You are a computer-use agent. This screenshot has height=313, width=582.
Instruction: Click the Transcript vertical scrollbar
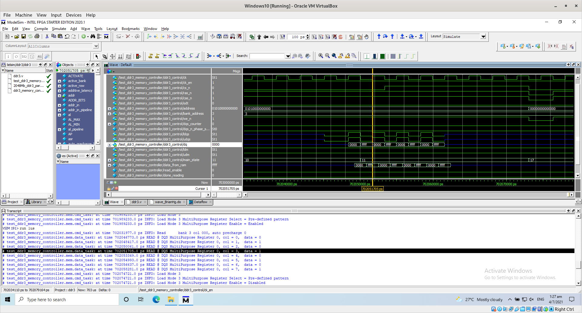(x=578, y=250)
